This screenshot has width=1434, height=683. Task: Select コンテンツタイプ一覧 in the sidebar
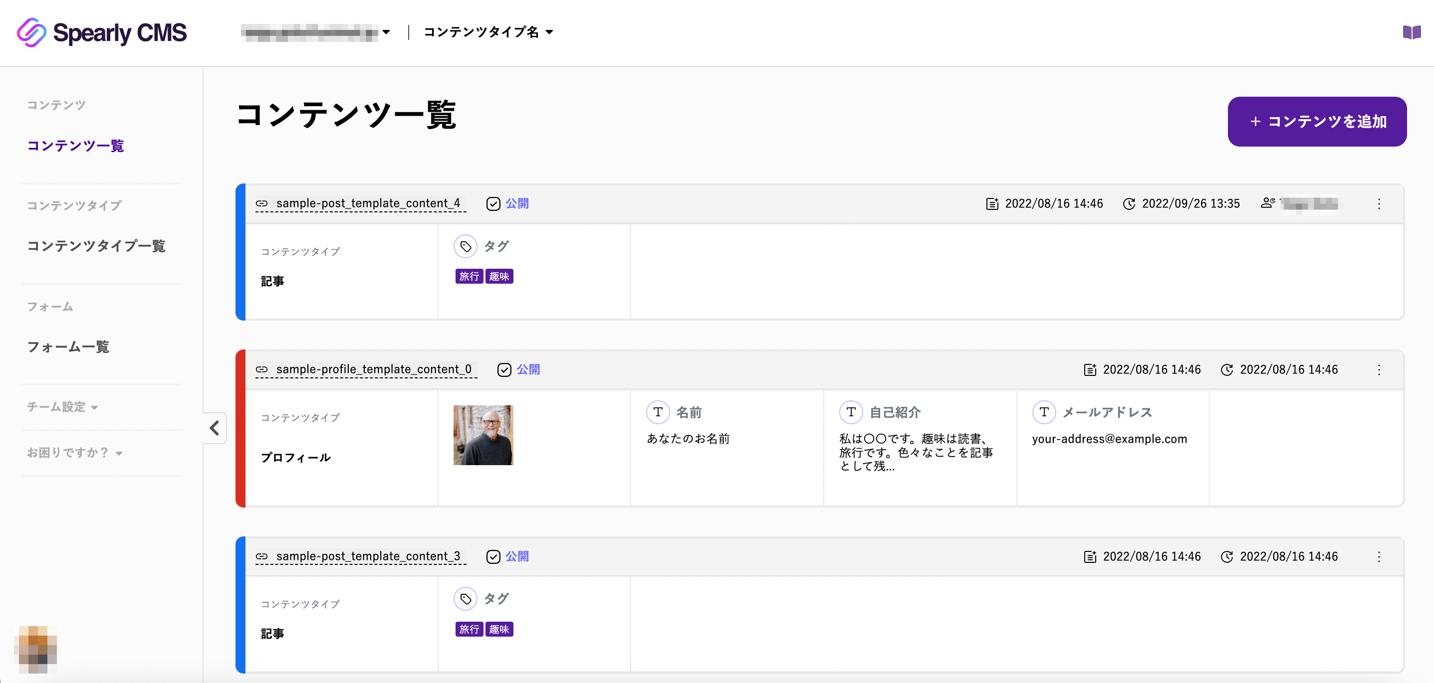tap(96, 246)
